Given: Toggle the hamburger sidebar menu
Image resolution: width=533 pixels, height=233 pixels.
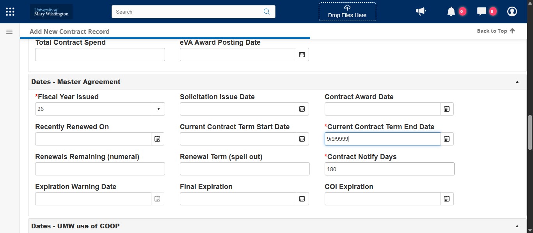Looking at the screenshot, I should click(x=9, y=32).
